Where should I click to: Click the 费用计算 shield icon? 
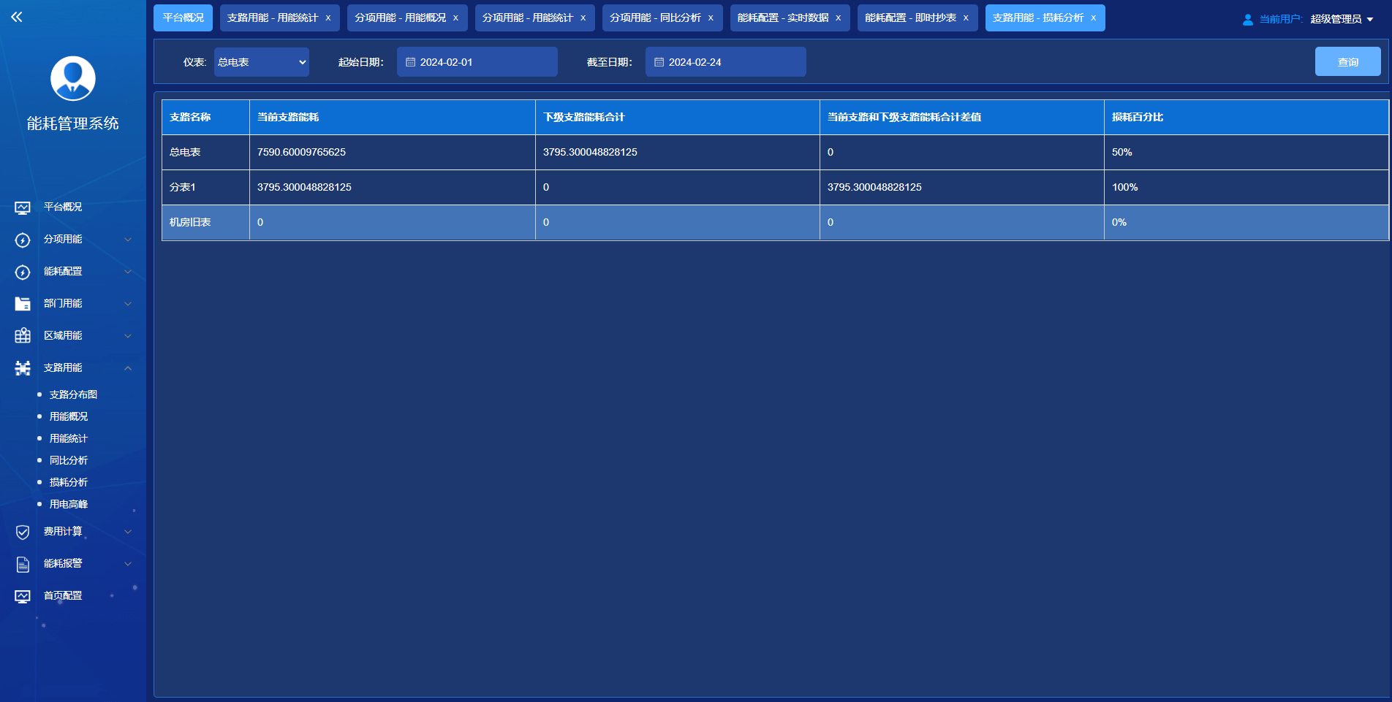pos(23,532)
